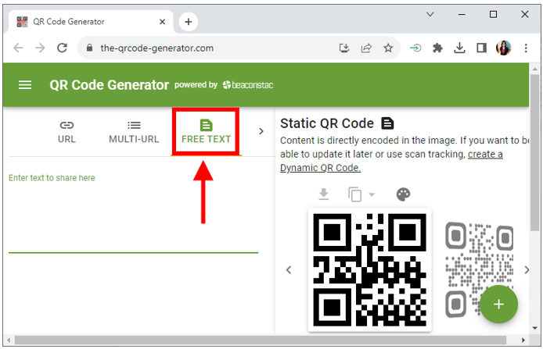543x349 pixels.
Task: Click the address bar URL text
Action: [156, 48]
